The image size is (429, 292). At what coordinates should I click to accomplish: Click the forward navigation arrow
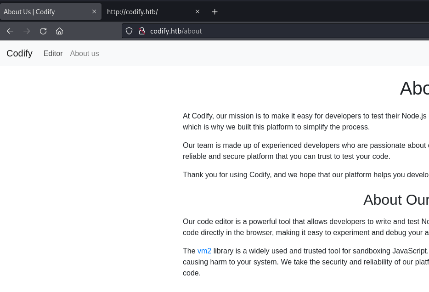coord(27,31)
